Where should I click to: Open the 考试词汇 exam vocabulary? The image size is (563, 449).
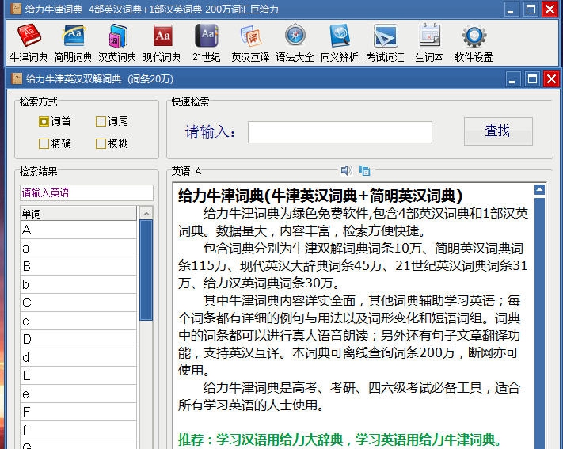click(x=386, y=43)
